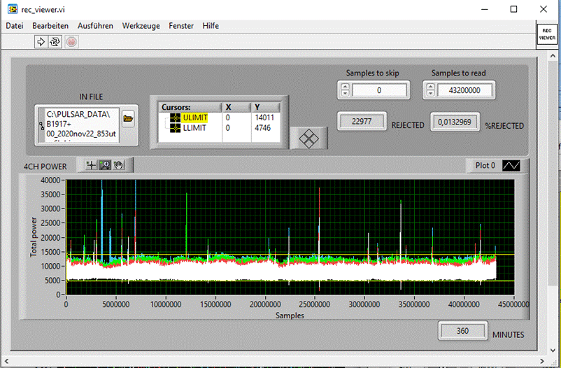
Task: Click the path type glyph in IN FILE
Action: click(41, 126)
